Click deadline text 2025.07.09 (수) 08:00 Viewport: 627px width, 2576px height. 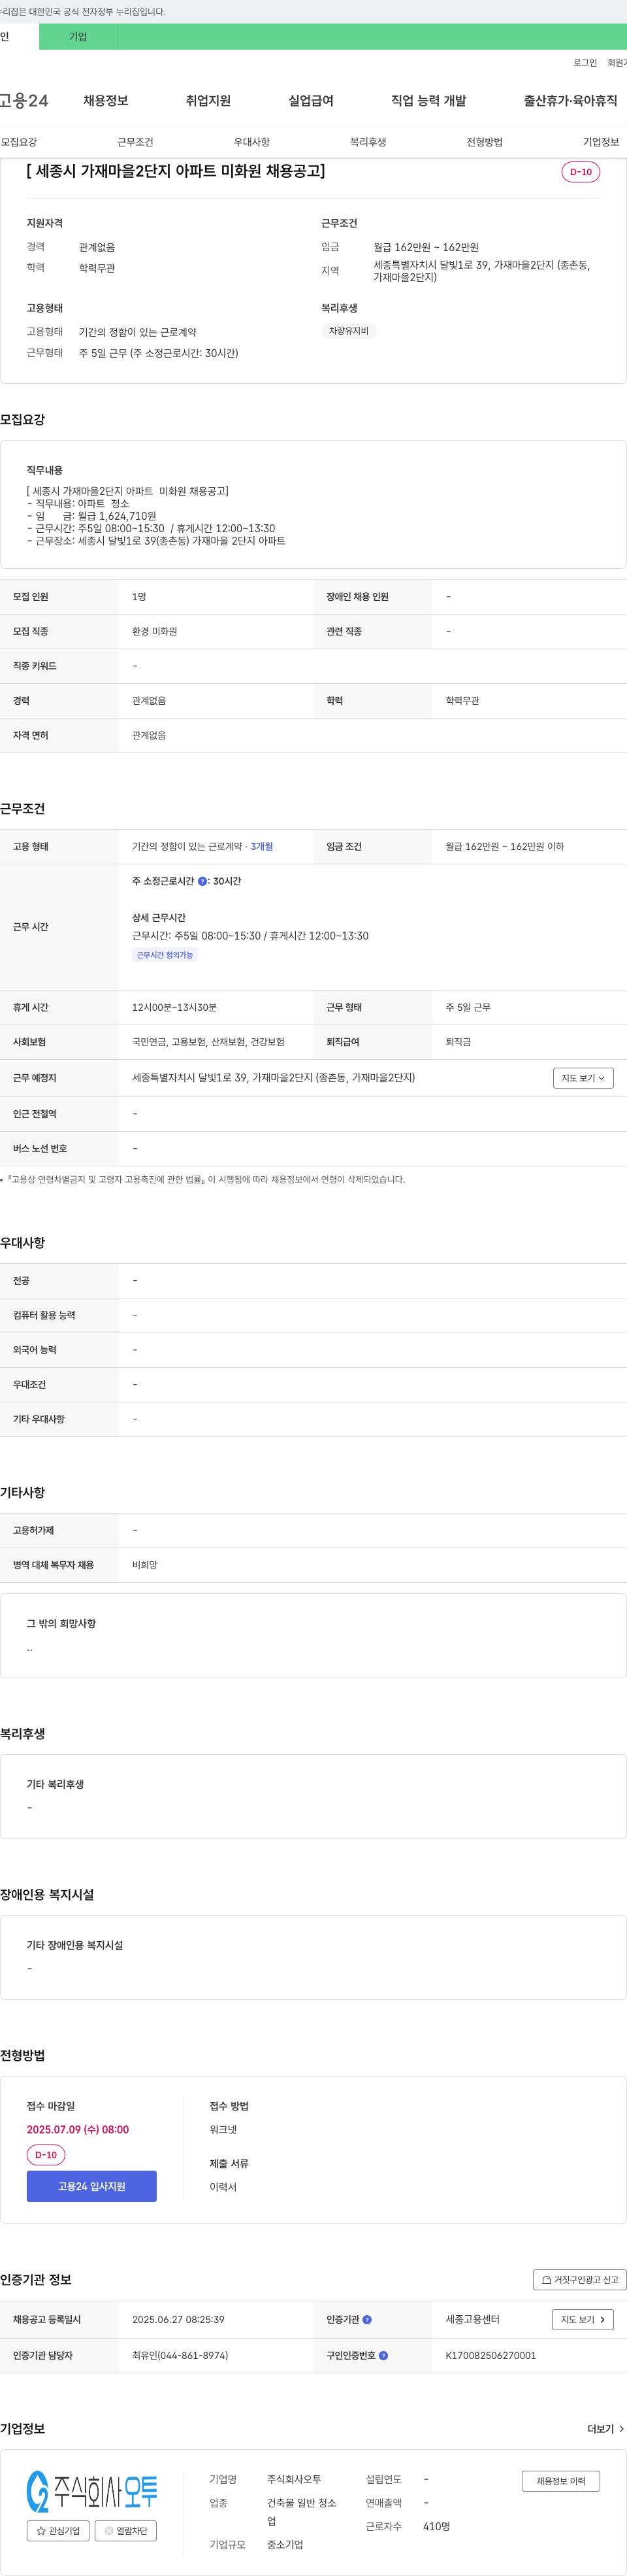[78, 2130]
